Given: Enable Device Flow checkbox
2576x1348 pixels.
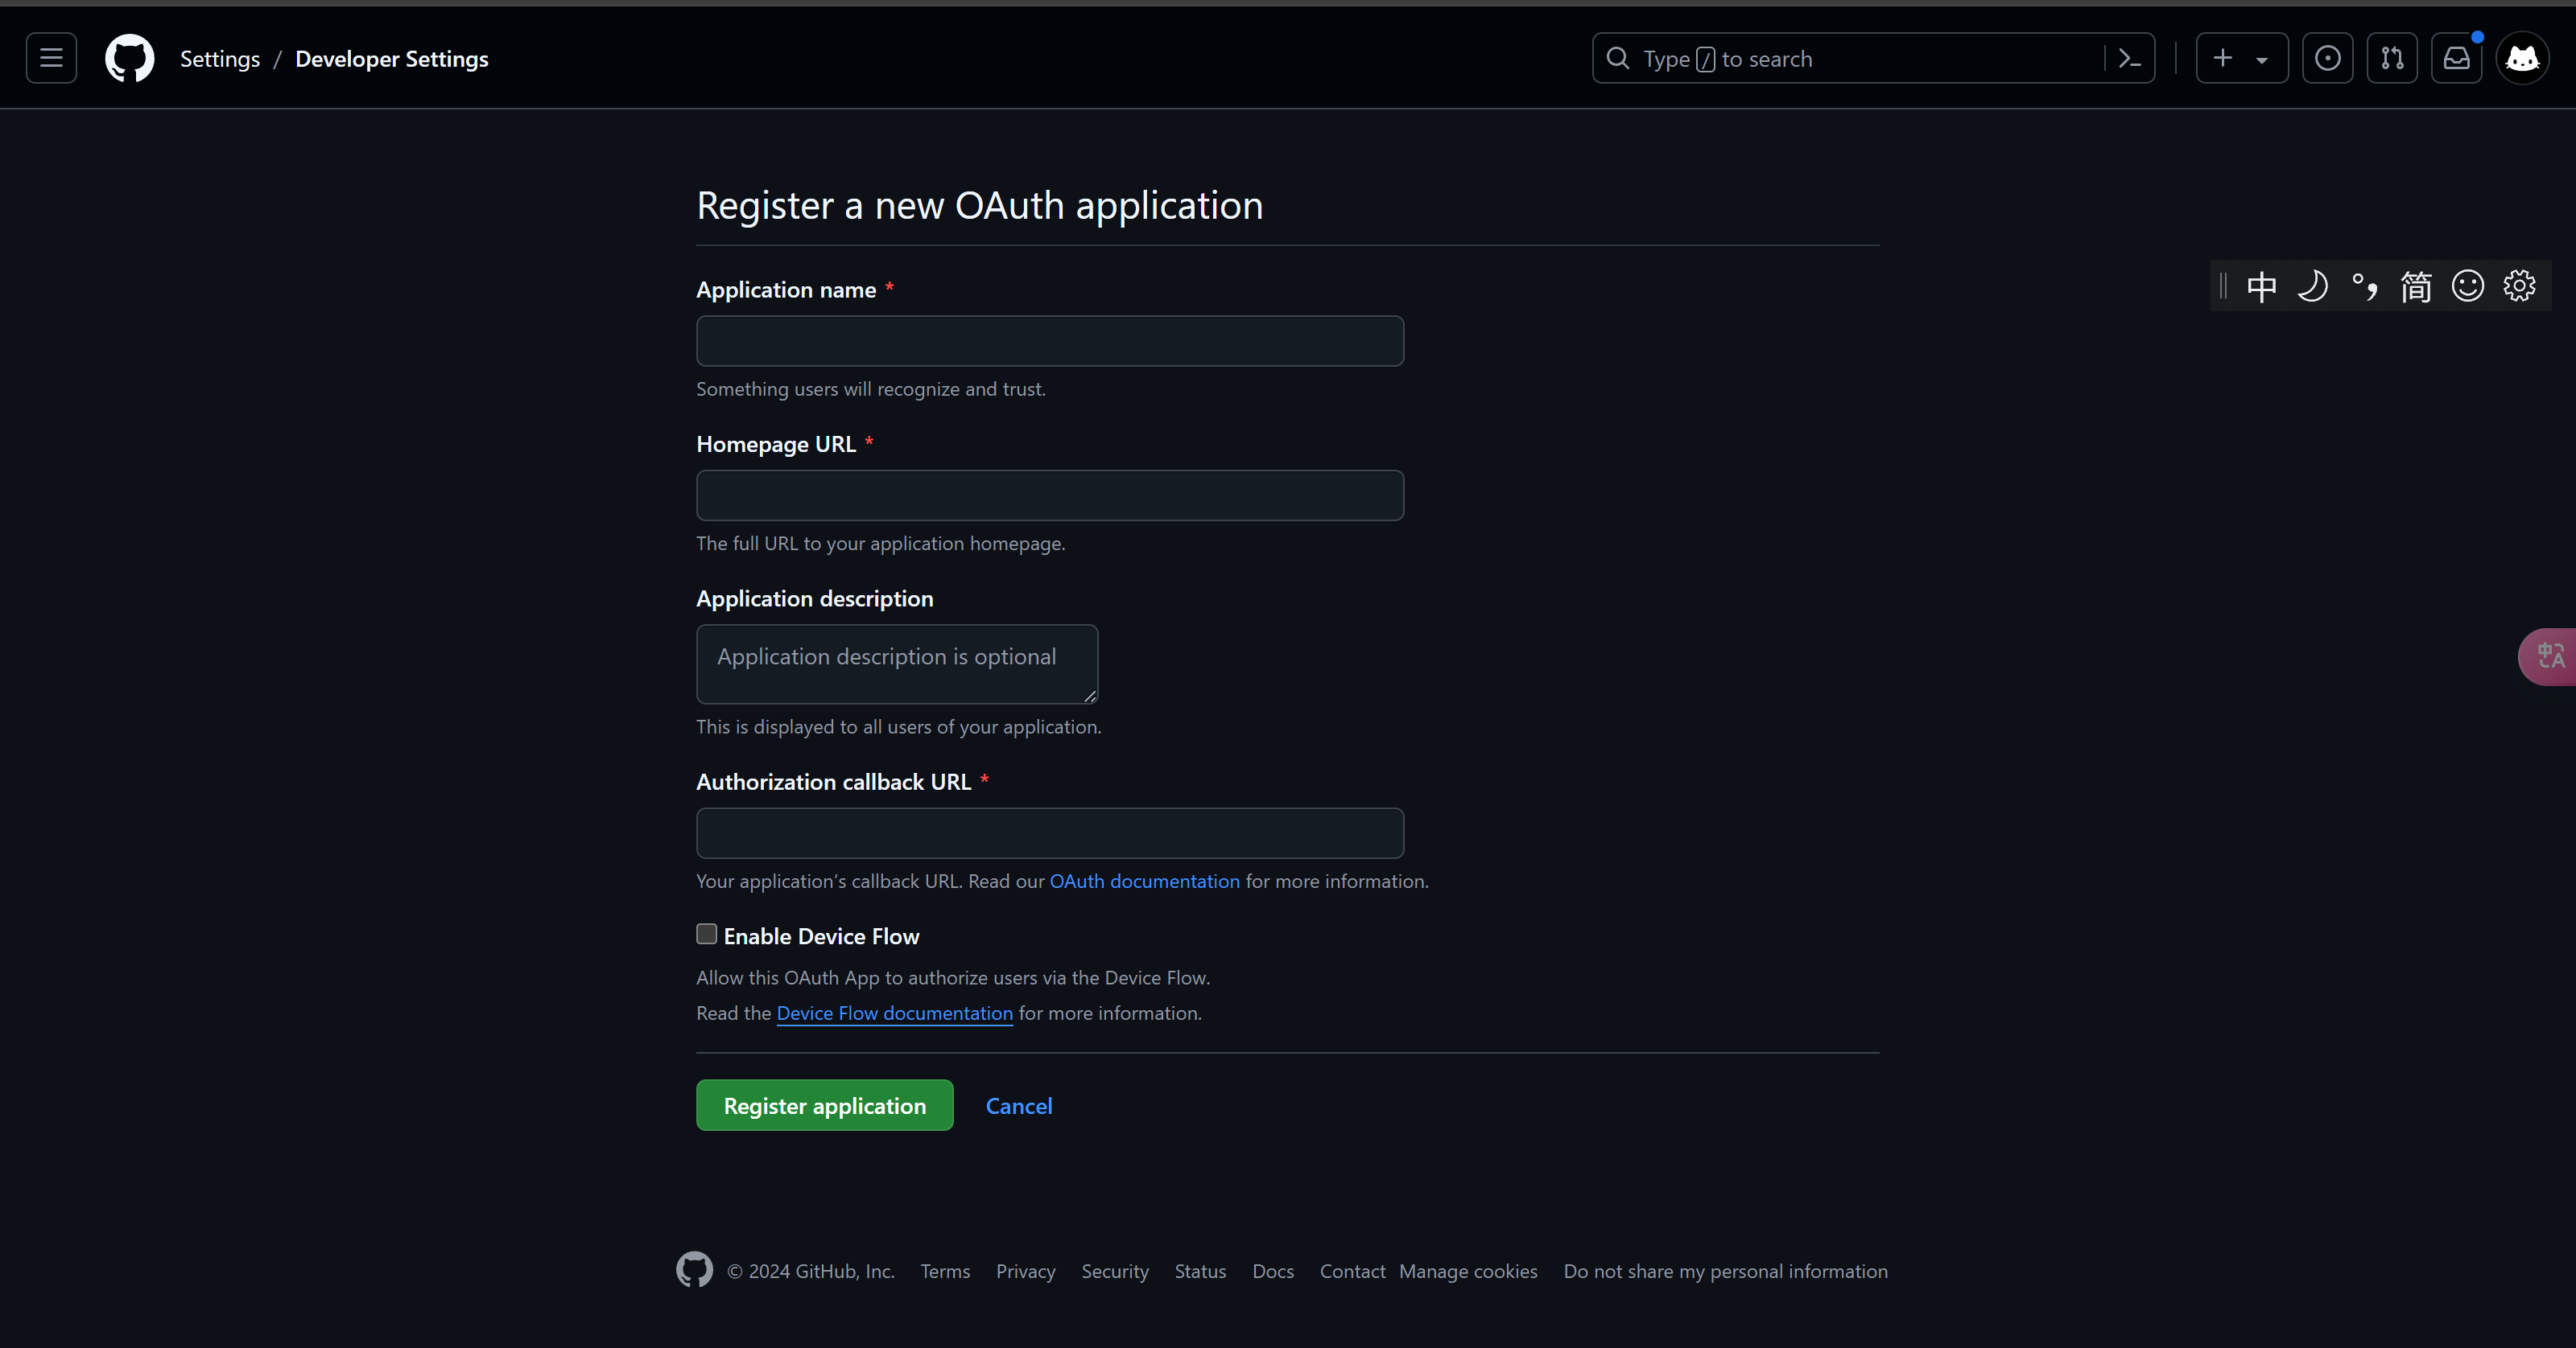Looking at the screenshot, I should [707, 935].
